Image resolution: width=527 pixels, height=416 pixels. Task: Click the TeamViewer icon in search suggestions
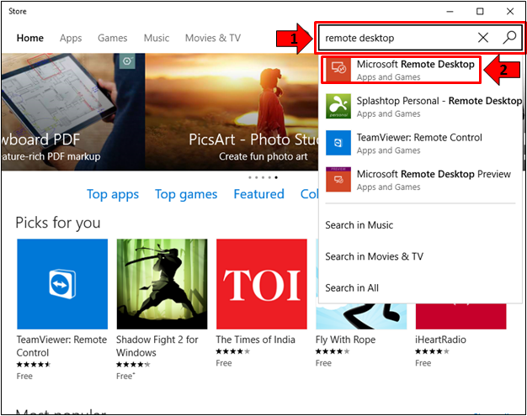pyautogui.click(x=338, y=143)
